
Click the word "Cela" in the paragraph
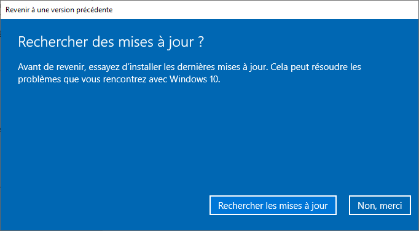click(x=280, y=66)
